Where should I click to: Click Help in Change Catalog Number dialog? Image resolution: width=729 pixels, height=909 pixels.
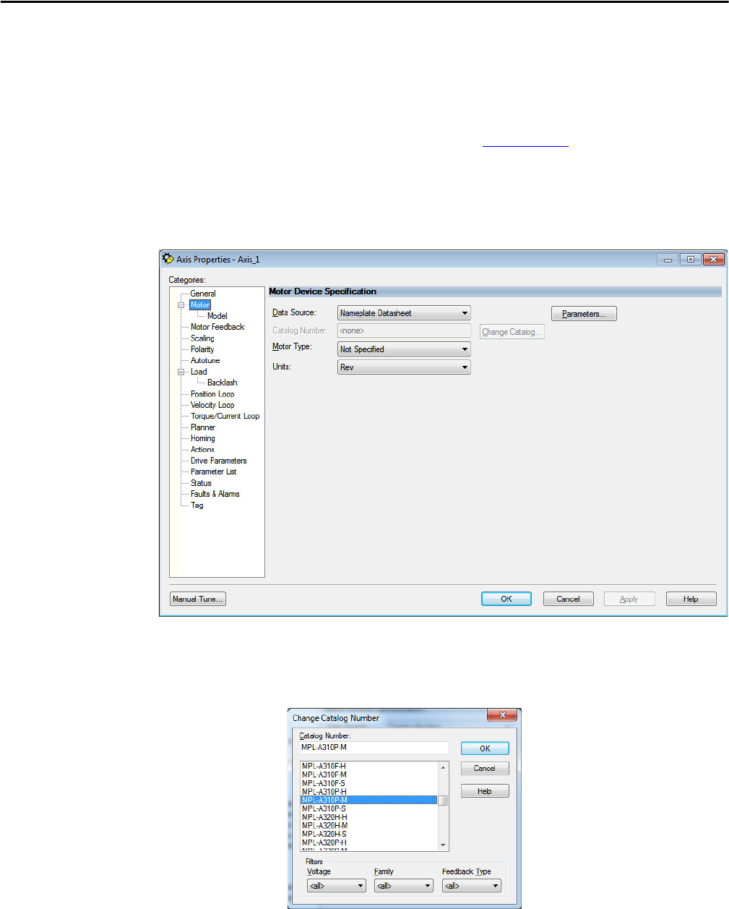pos(485,791)
